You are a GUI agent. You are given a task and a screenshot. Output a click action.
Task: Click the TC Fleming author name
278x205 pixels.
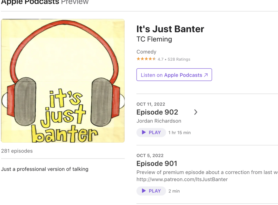point(154,39)
